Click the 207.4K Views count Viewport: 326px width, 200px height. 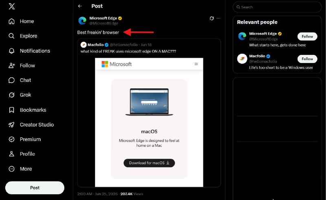pos(132,194)
